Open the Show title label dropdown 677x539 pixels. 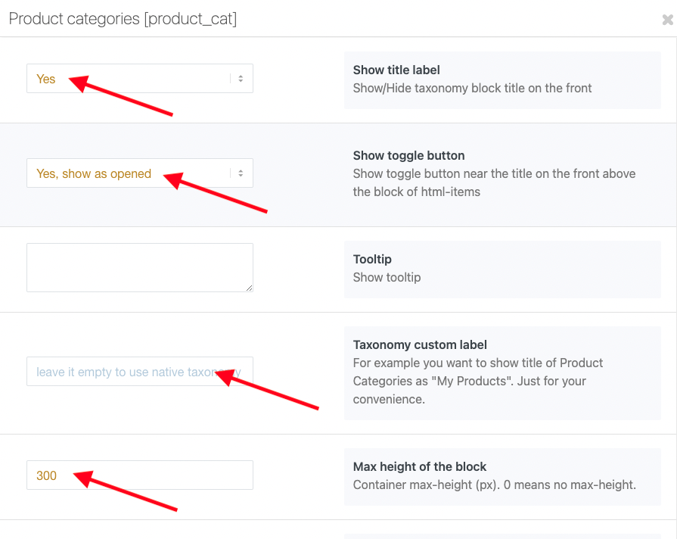point(140,78)
